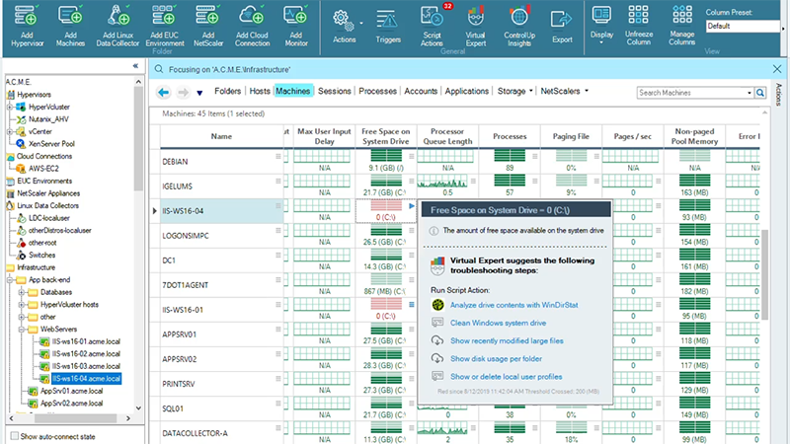790x444 pixels.
Task: Sort by the Processes column header
Action: (x=510, y=136)
